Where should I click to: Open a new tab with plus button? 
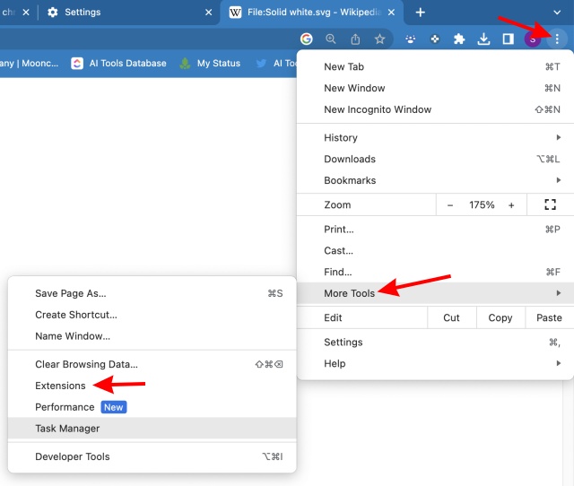click(420, 13)
